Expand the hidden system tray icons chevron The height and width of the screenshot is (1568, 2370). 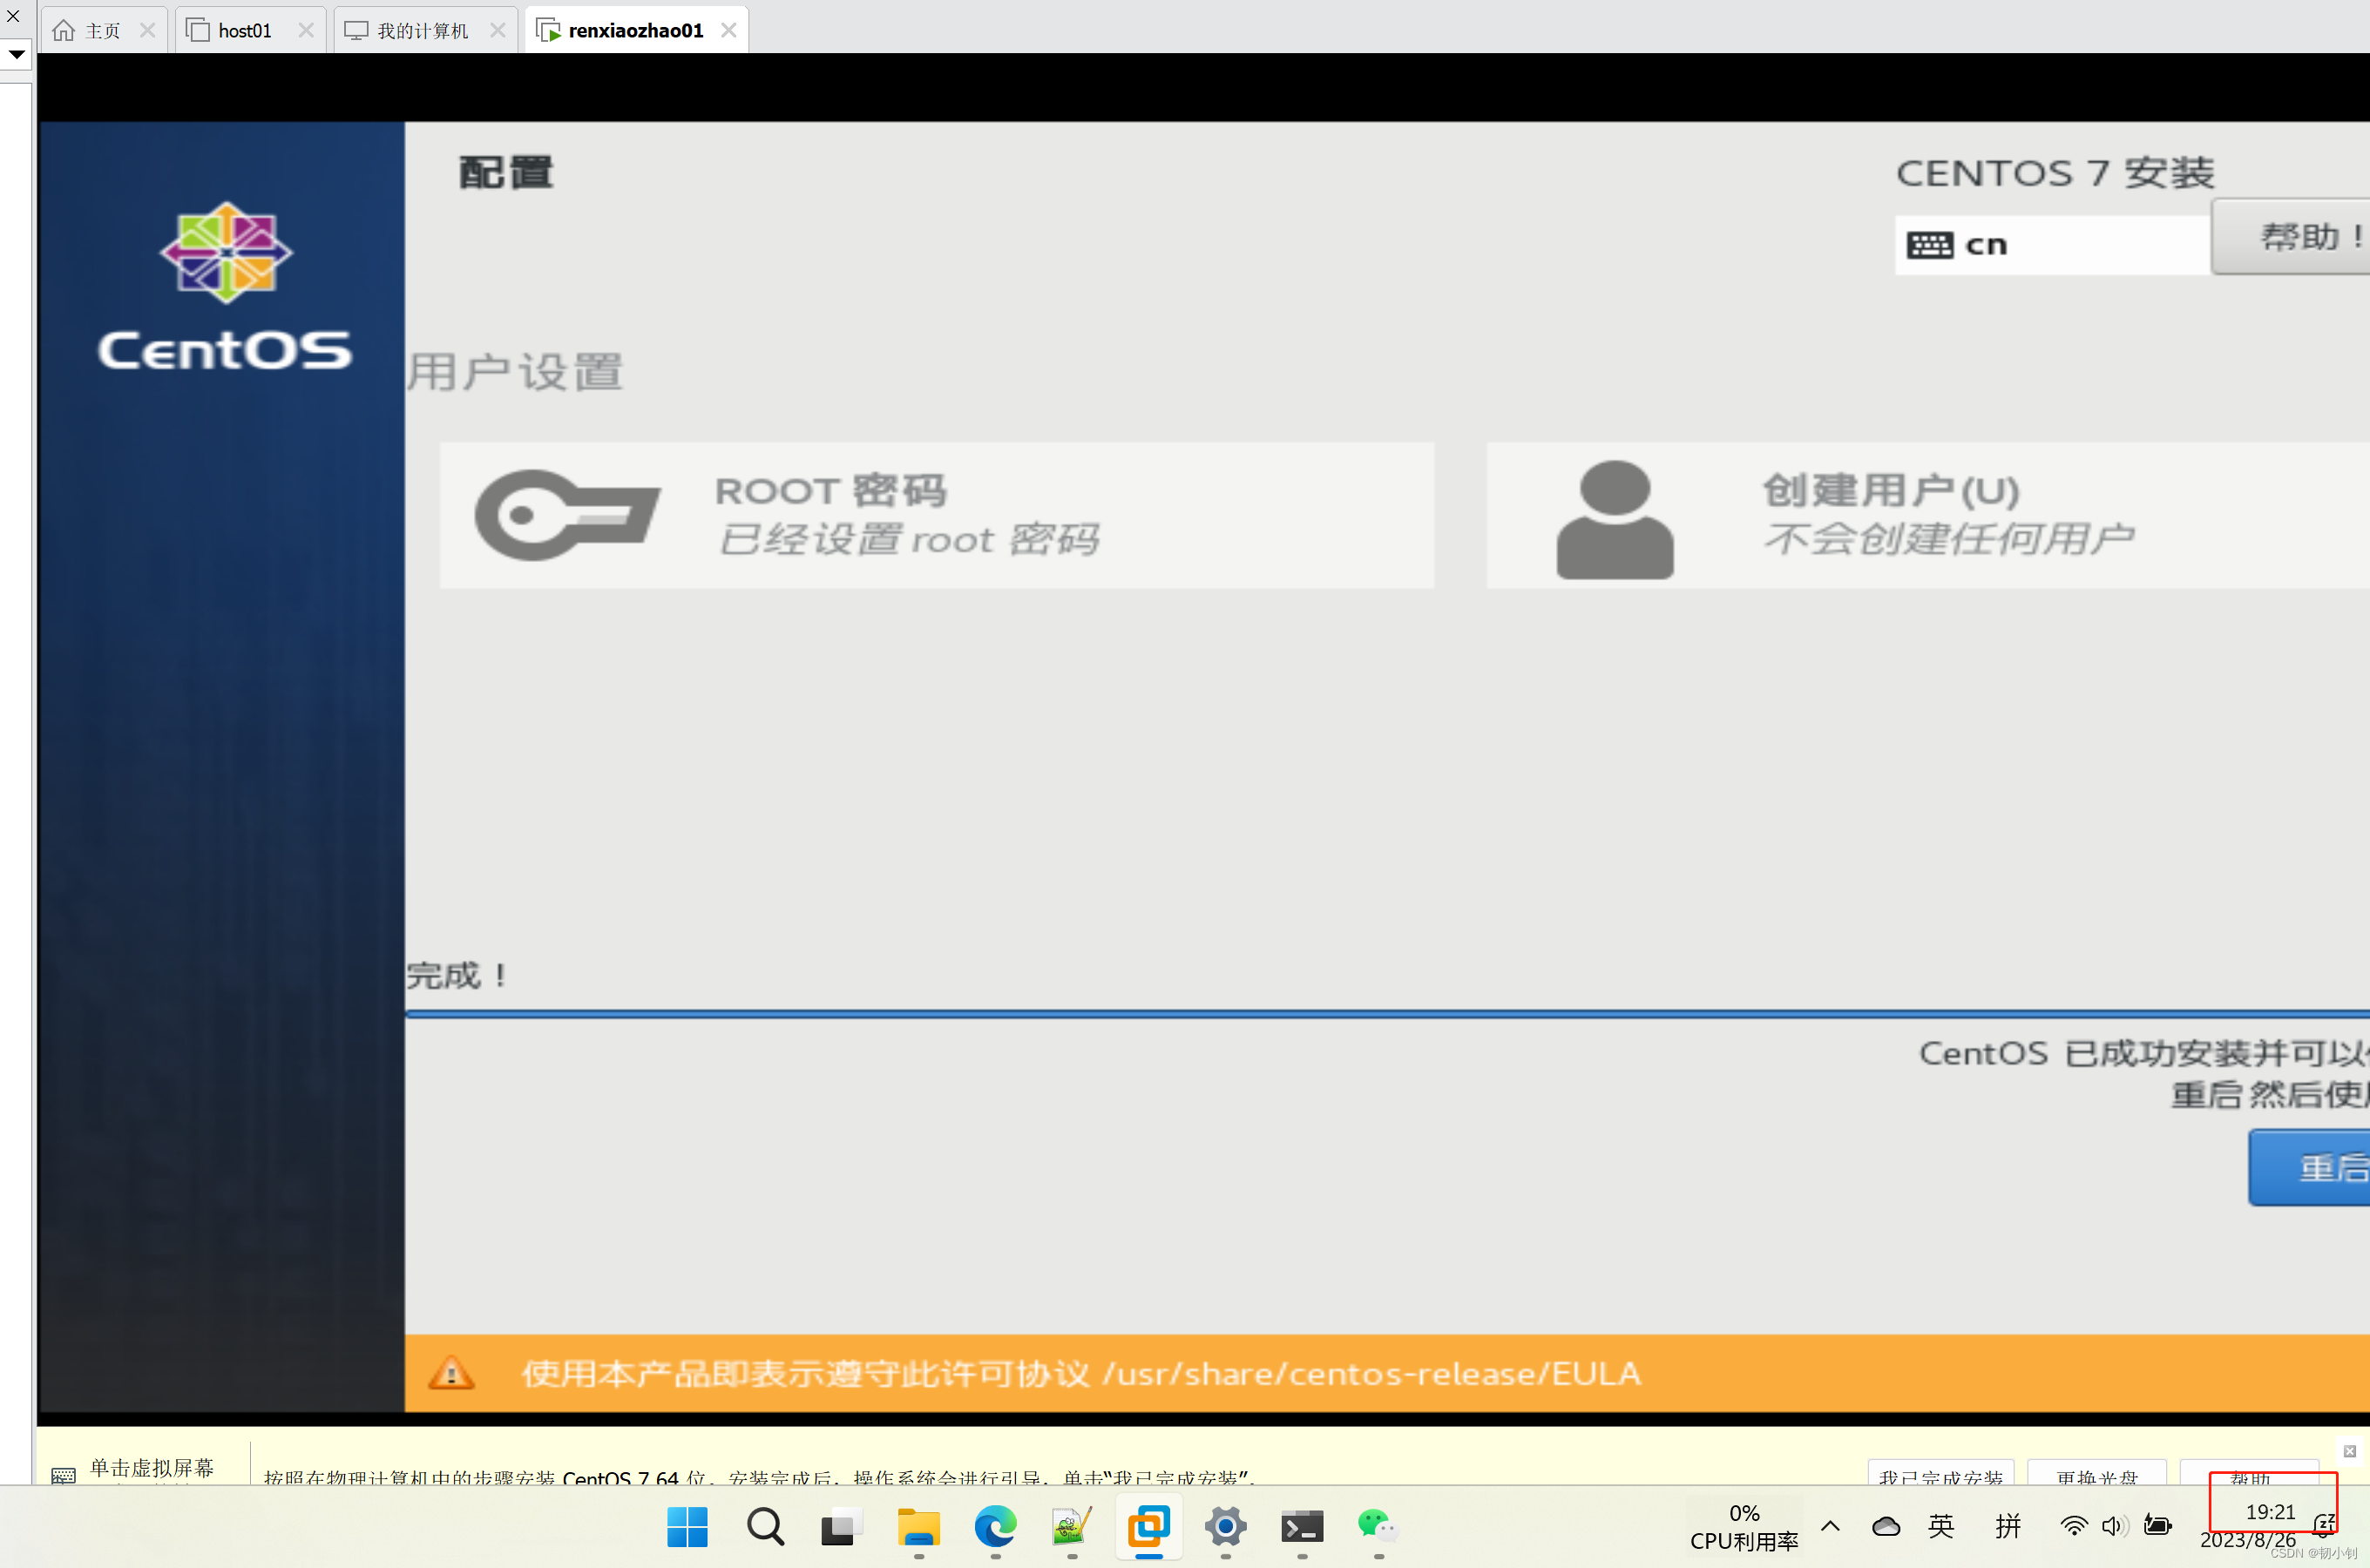click(1830, 1526)
